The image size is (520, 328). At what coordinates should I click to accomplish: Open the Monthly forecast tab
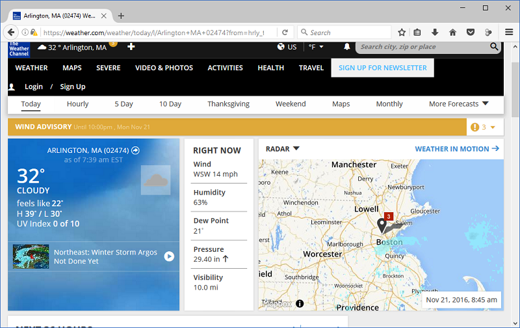[x=389, y=104]
